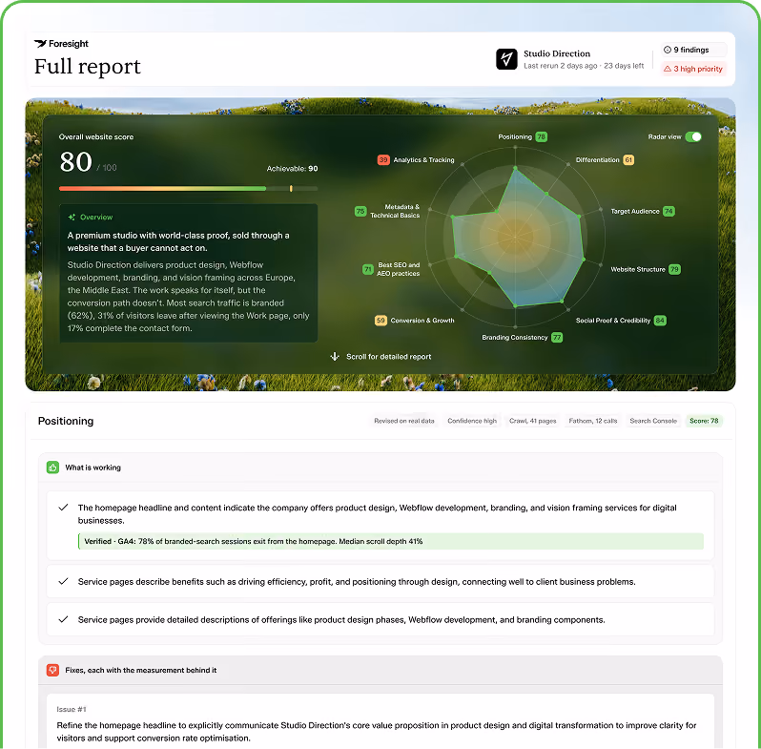Click the Achievable 90 marker on score bar
Screen dimensions: 761x749
click(291, 189)
